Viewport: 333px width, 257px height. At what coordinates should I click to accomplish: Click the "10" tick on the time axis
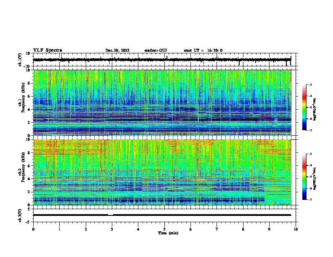(x=296, y=229)
